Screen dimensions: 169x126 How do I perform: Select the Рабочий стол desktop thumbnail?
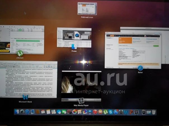coord(87,9)
